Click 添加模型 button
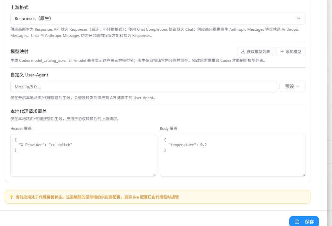332x226 pixels. (291, 51)
